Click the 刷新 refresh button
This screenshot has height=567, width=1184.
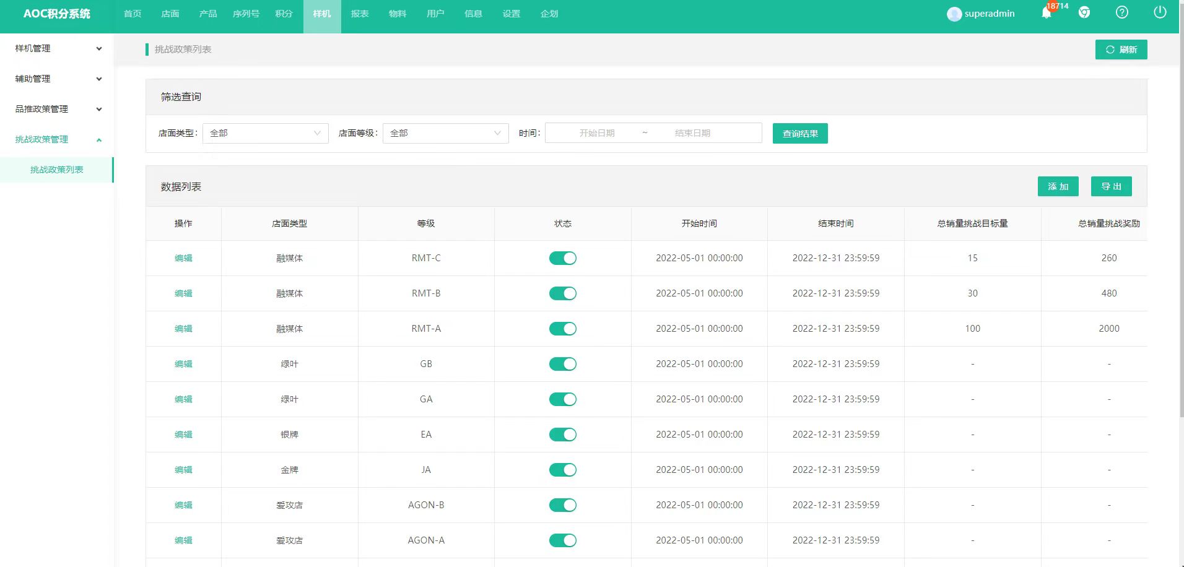click(1121, 50)
